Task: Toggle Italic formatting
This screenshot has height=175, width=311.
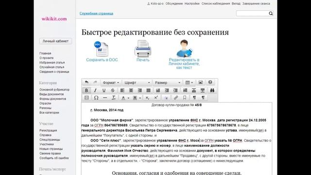Action: 95,90
